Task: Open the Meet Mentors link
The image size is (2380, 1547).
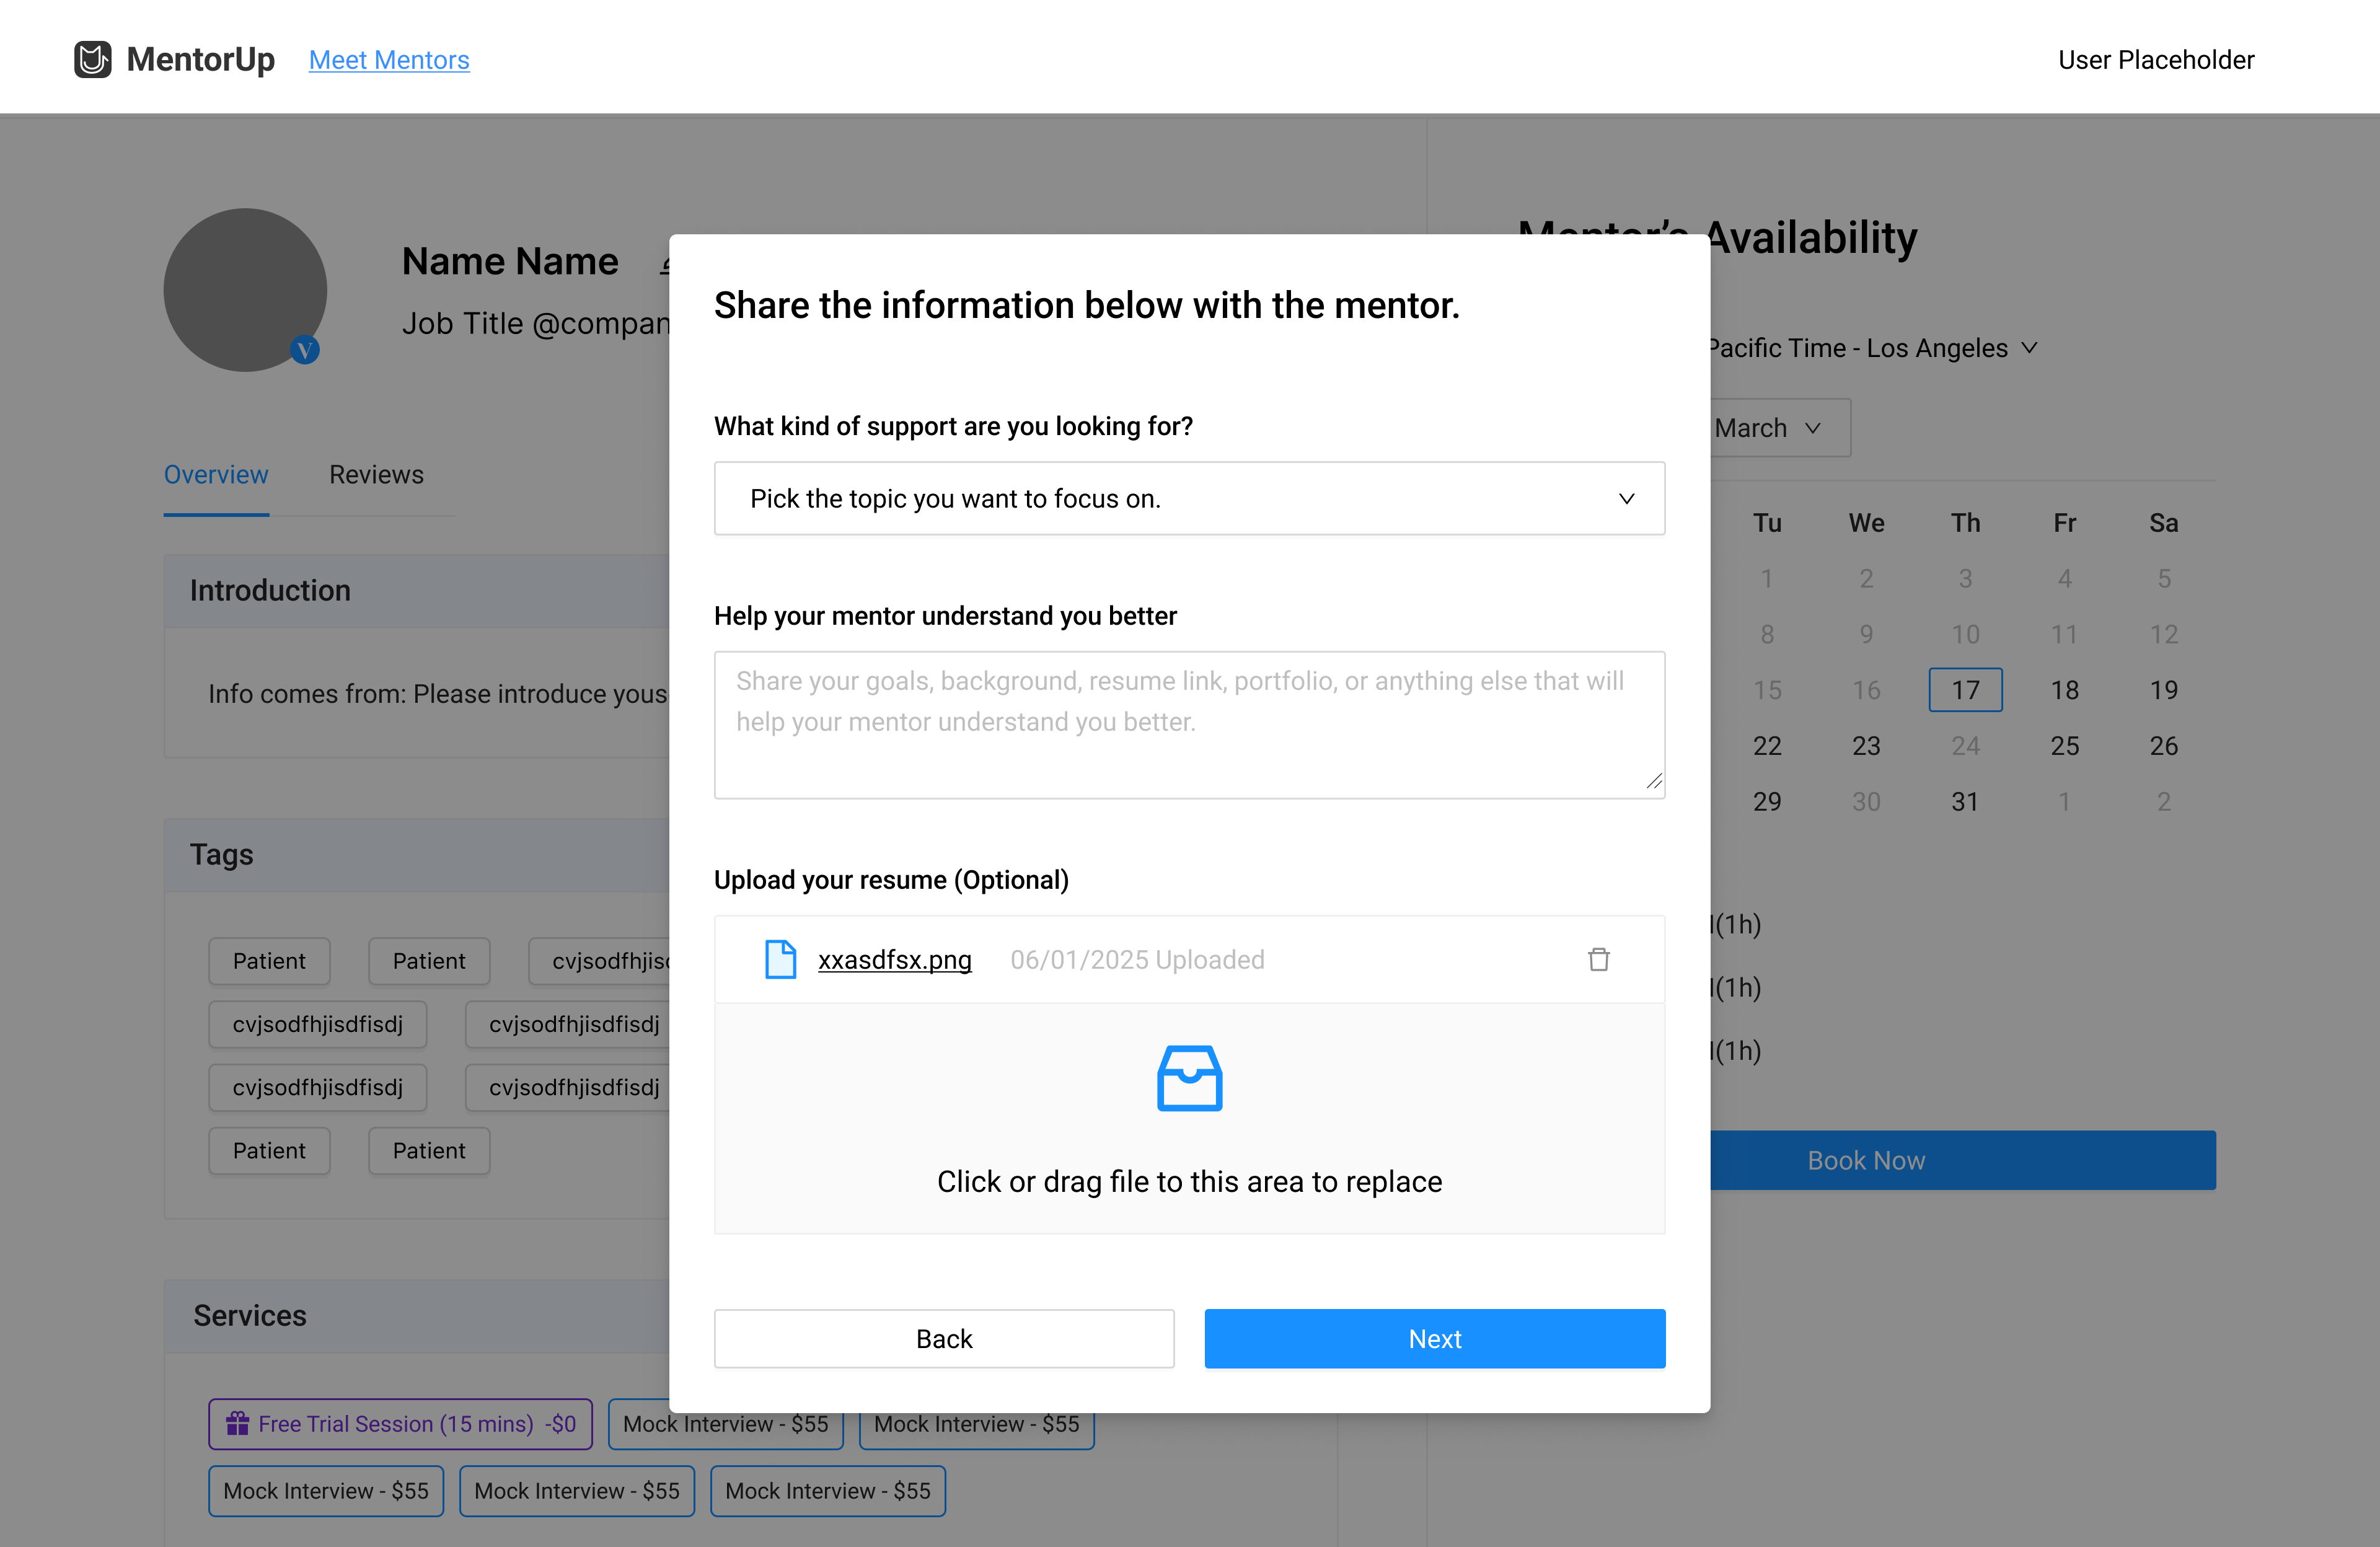Action: [388, 60]
